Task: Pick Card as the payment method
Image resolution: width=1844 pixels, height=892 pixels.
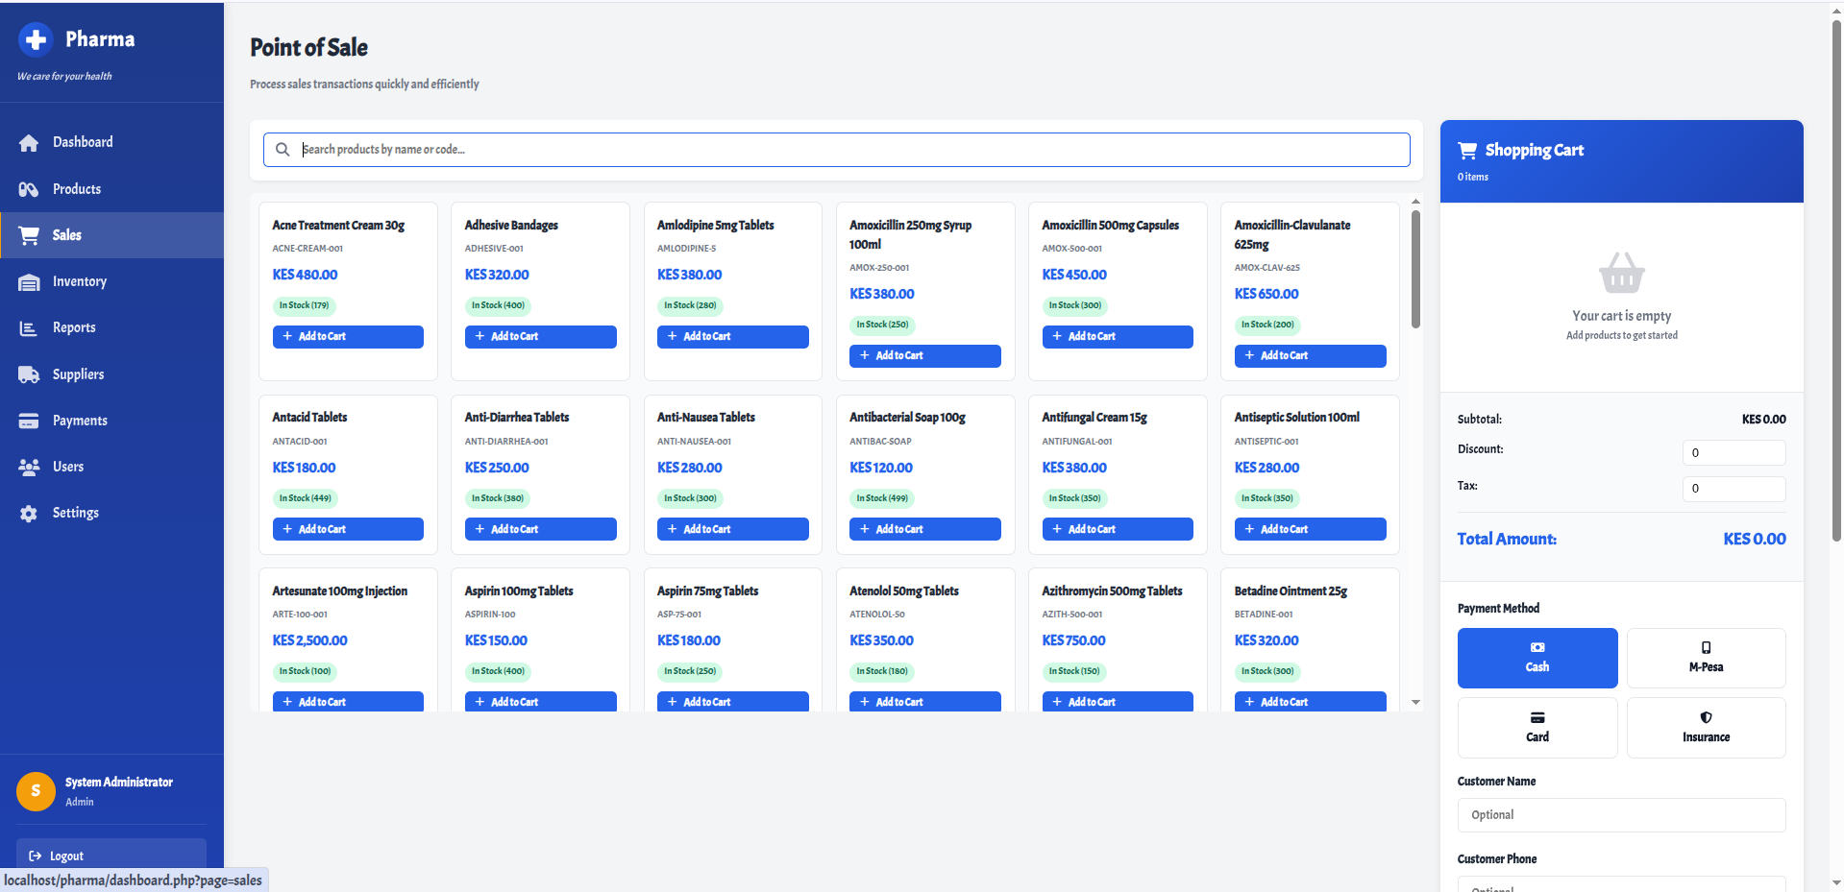Action: [x=1537, y=728]
